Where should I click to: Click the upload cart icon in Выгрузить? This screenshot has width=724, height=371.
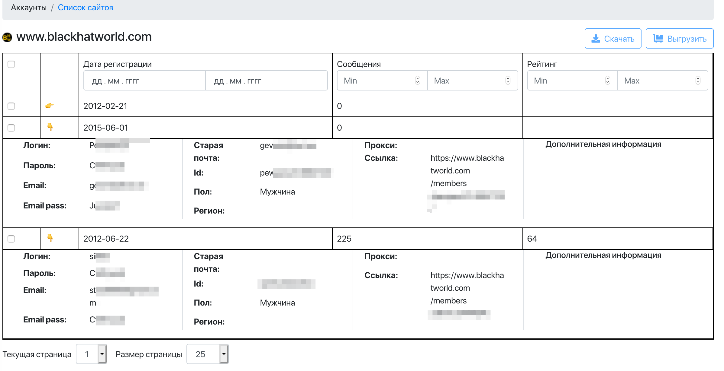658,39
